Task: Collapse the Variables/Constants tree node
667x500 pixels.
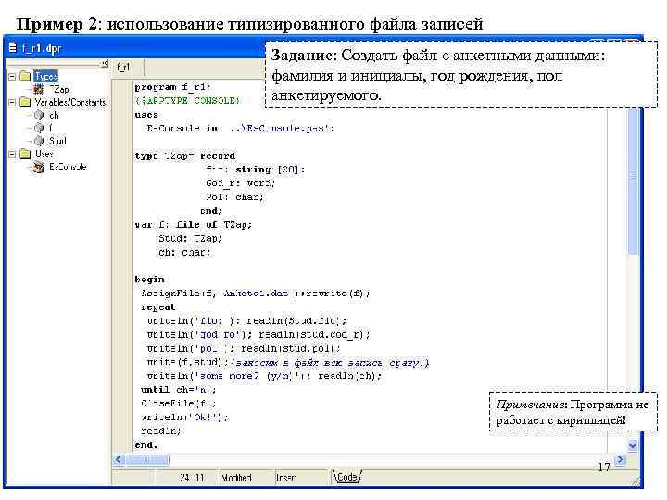Action: (12, 103)
